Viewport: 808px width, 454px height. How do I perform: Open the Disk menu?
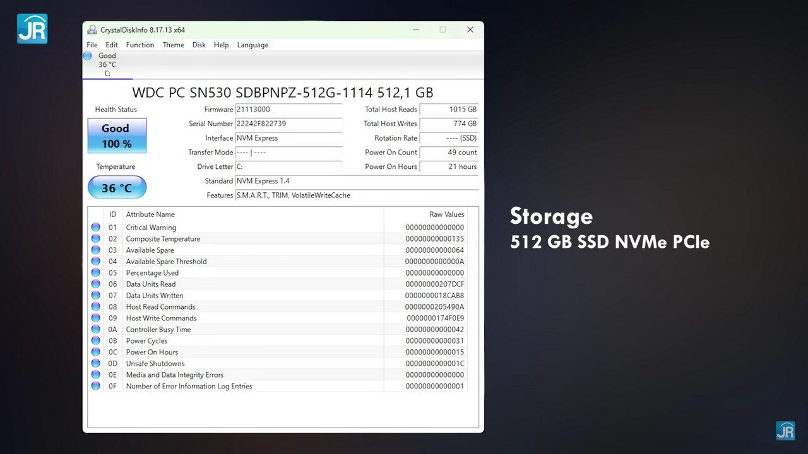click(x=199, y=45)
